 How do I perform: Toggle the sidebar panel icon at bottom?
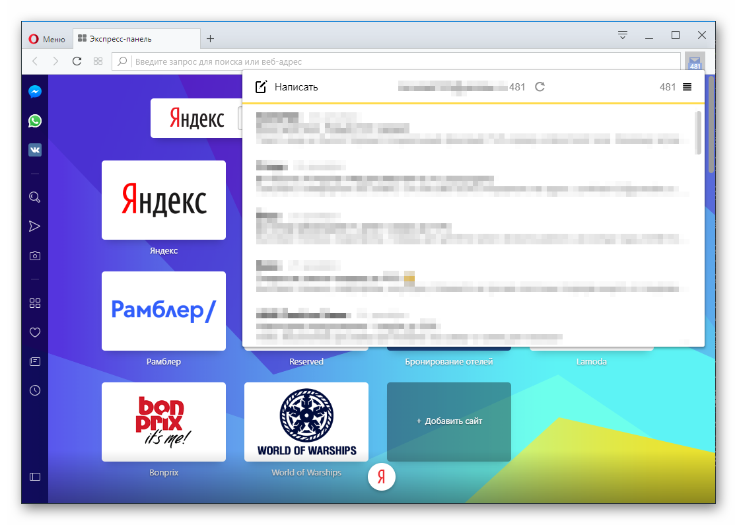[35, 477]
